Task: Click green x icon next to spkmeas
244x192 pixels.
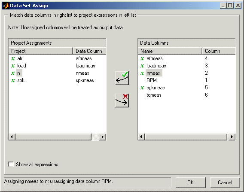Action: 142,88
